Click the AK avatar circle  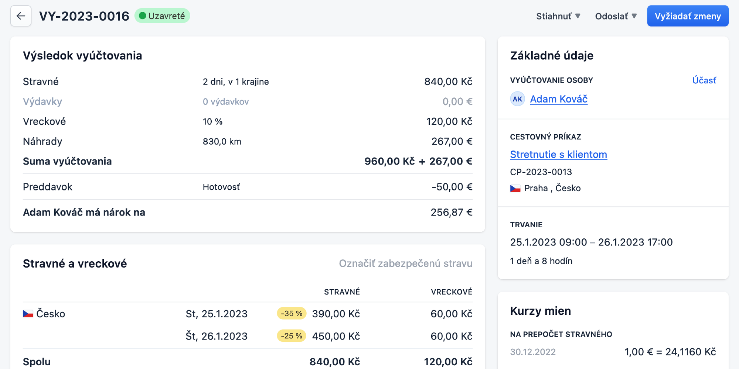click(x=517, y=99)
